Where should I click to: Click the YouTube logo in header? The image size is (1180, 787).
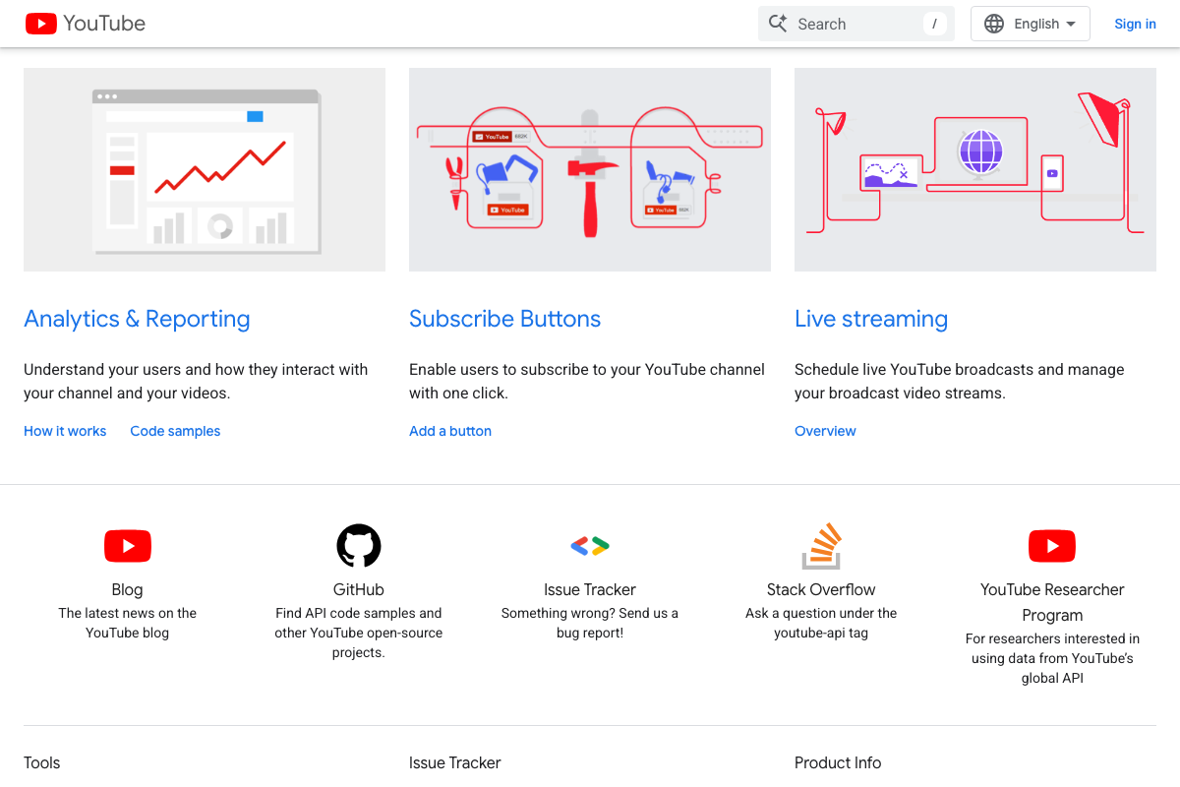pos(86,24)
